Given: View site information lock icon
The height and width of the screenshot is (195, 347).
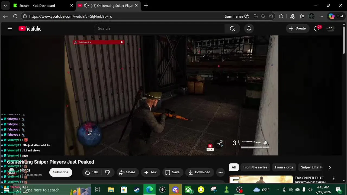Looking at the screenshot, I should [x=25, y=16].
